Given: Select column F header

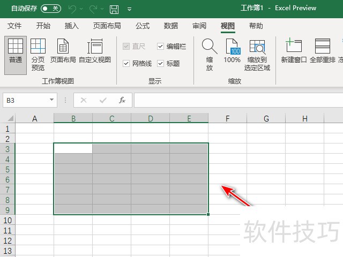Looking at the screenshot, I should (x=227, y=119).
